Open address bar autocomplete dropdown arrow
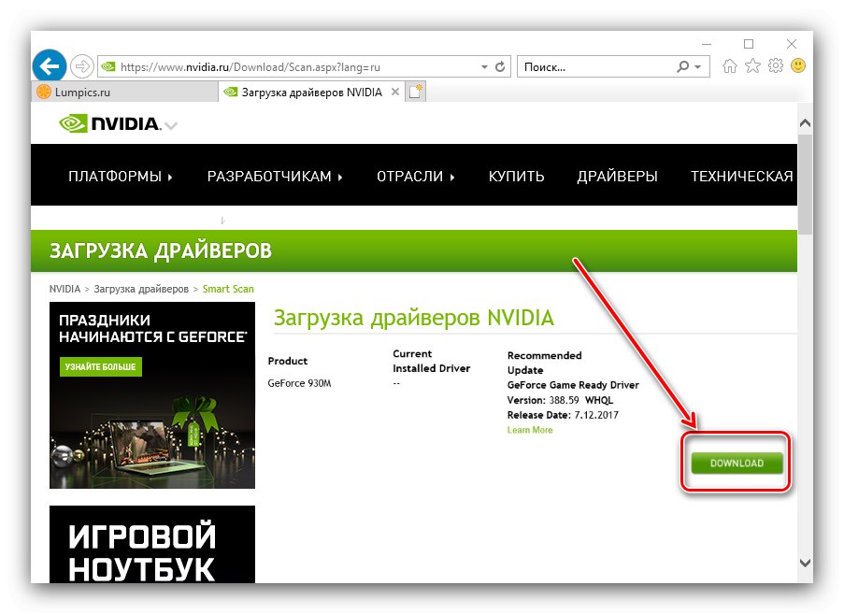Viewport: 844px width, 614px height. (484, 67)
